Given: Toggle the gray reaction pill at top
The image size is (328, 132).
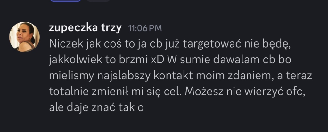Looking at the screenshot, I should [x=98, y=1].
